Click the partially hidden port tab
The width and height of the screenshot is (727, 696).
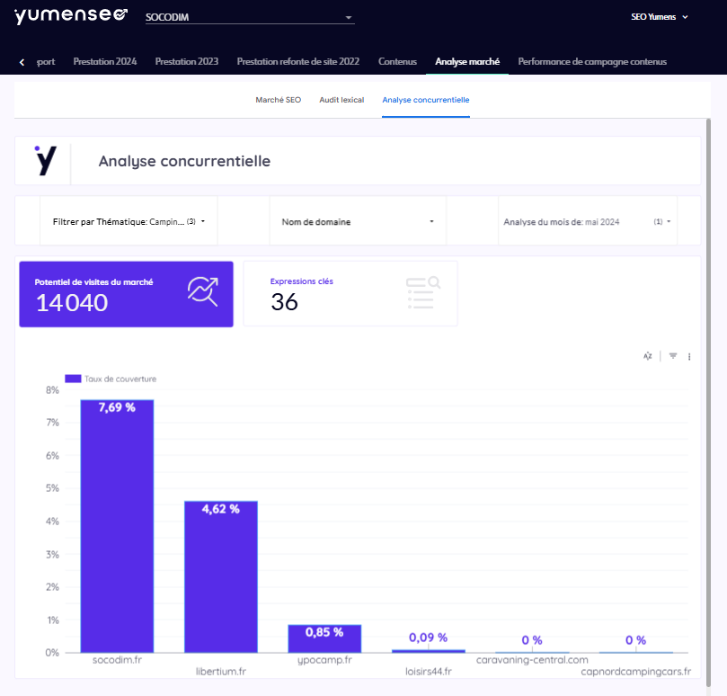coord(46,62)
